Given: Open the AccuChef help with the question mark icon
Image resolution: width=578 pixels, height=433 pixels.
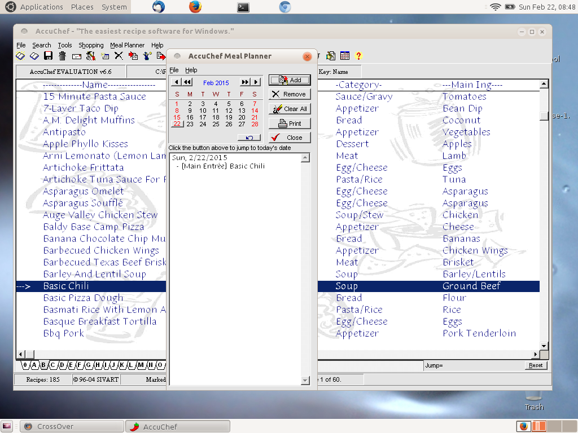Looking at the screenshot, I should click(358, 56).
